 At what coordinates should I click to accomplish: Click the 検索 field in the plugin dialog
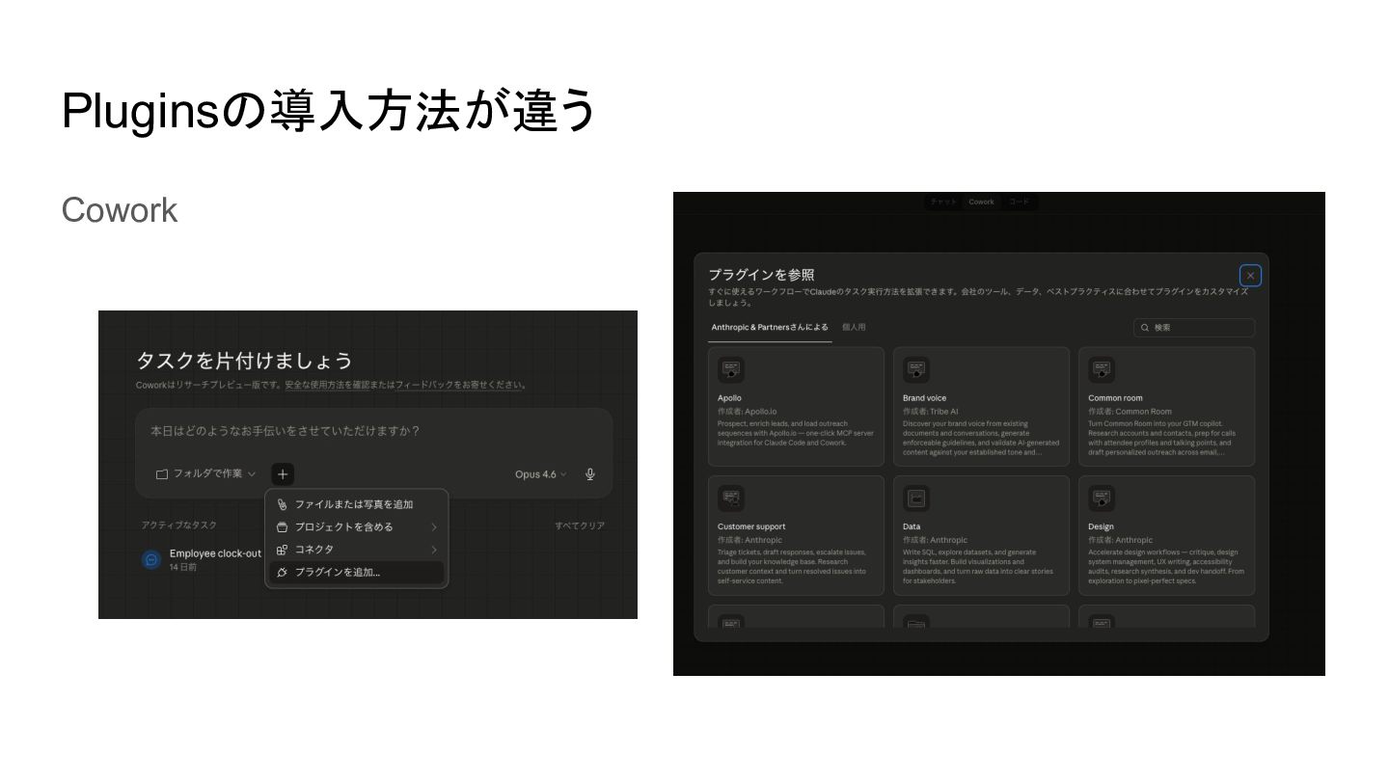(1194, 328)
